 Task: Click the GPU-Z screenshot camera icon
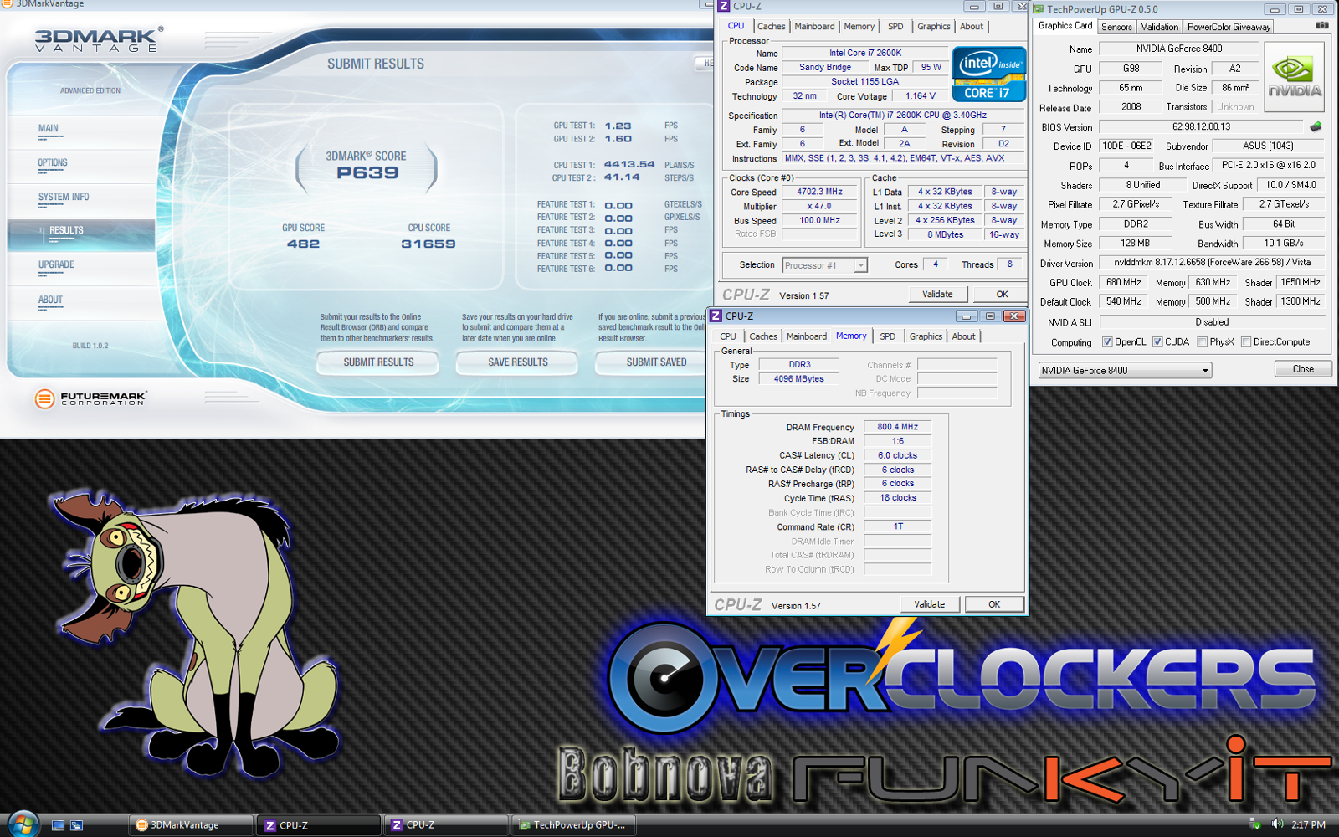click(x=1321, y=25)
